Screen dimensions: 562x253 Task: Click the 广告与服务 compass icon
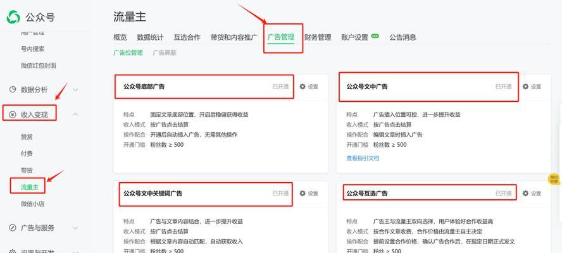13,228
